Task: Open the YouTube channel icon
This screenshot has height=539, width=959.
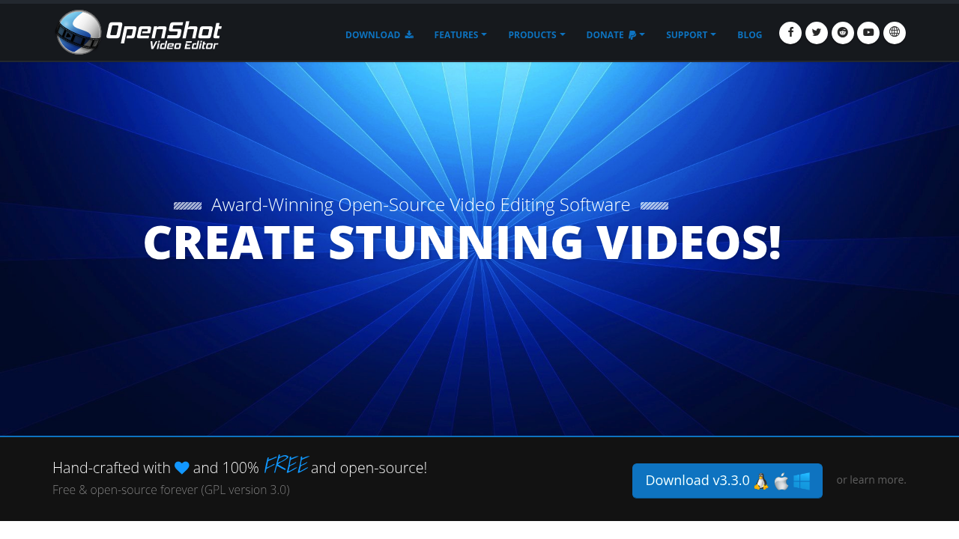Action: (x=868, y=33)
